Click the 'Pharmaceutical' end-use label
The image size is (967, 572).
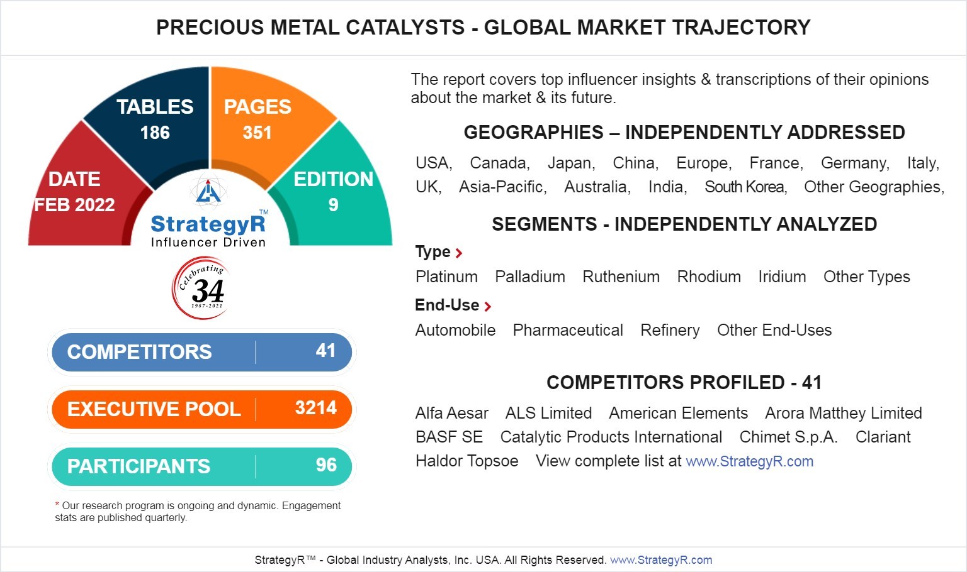(x=568, y=331)
